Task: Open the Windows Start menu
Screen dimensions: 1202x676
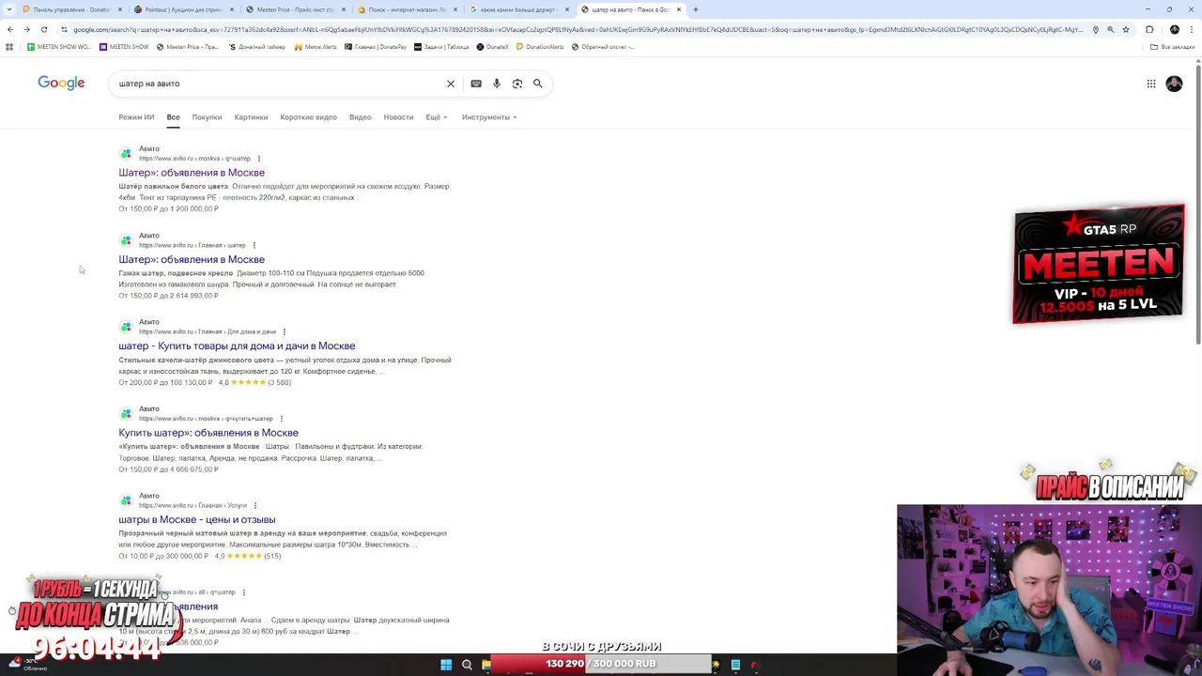Action: (446, 665)
